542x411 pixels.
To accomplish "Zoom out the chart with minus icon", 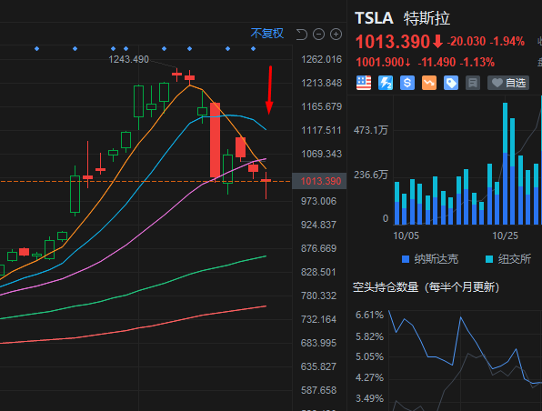I will [x=318, y=35].
